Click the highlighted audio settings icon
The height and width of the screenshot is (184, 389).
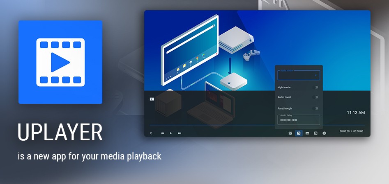tap(299, 133)
